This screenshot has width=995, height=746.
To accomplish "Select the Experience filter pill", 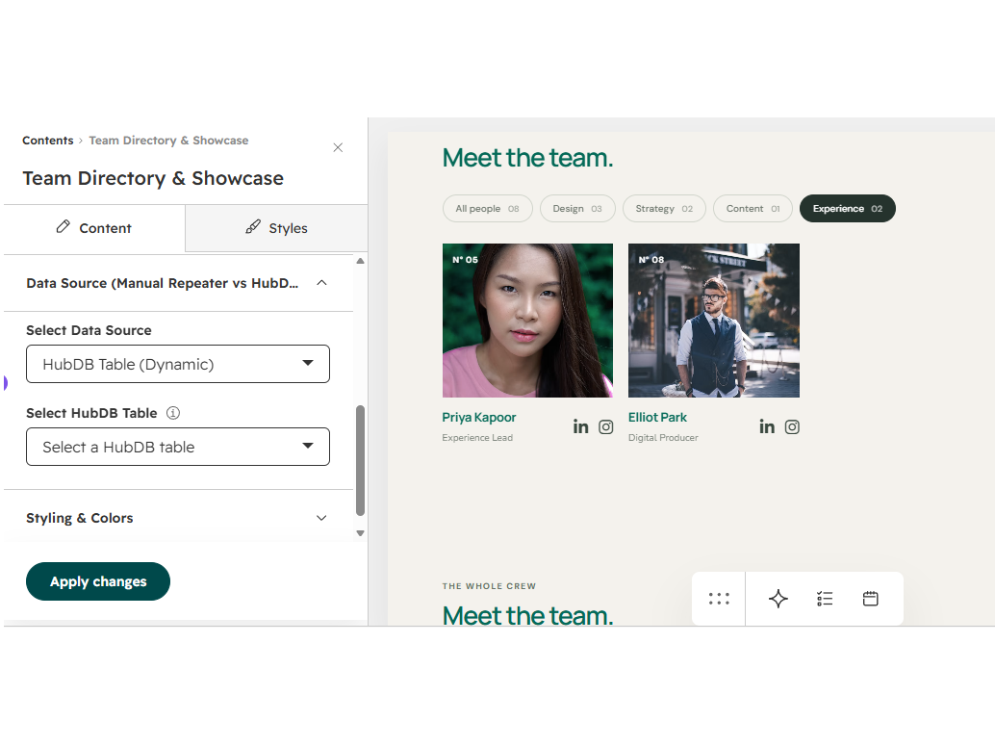I will pos(847,208).
